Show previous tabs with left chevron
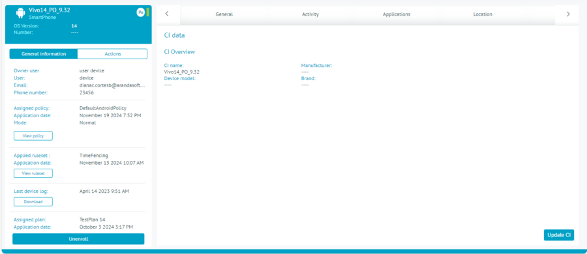The width and height of the screenshot is (587, 254). [167, 14]
